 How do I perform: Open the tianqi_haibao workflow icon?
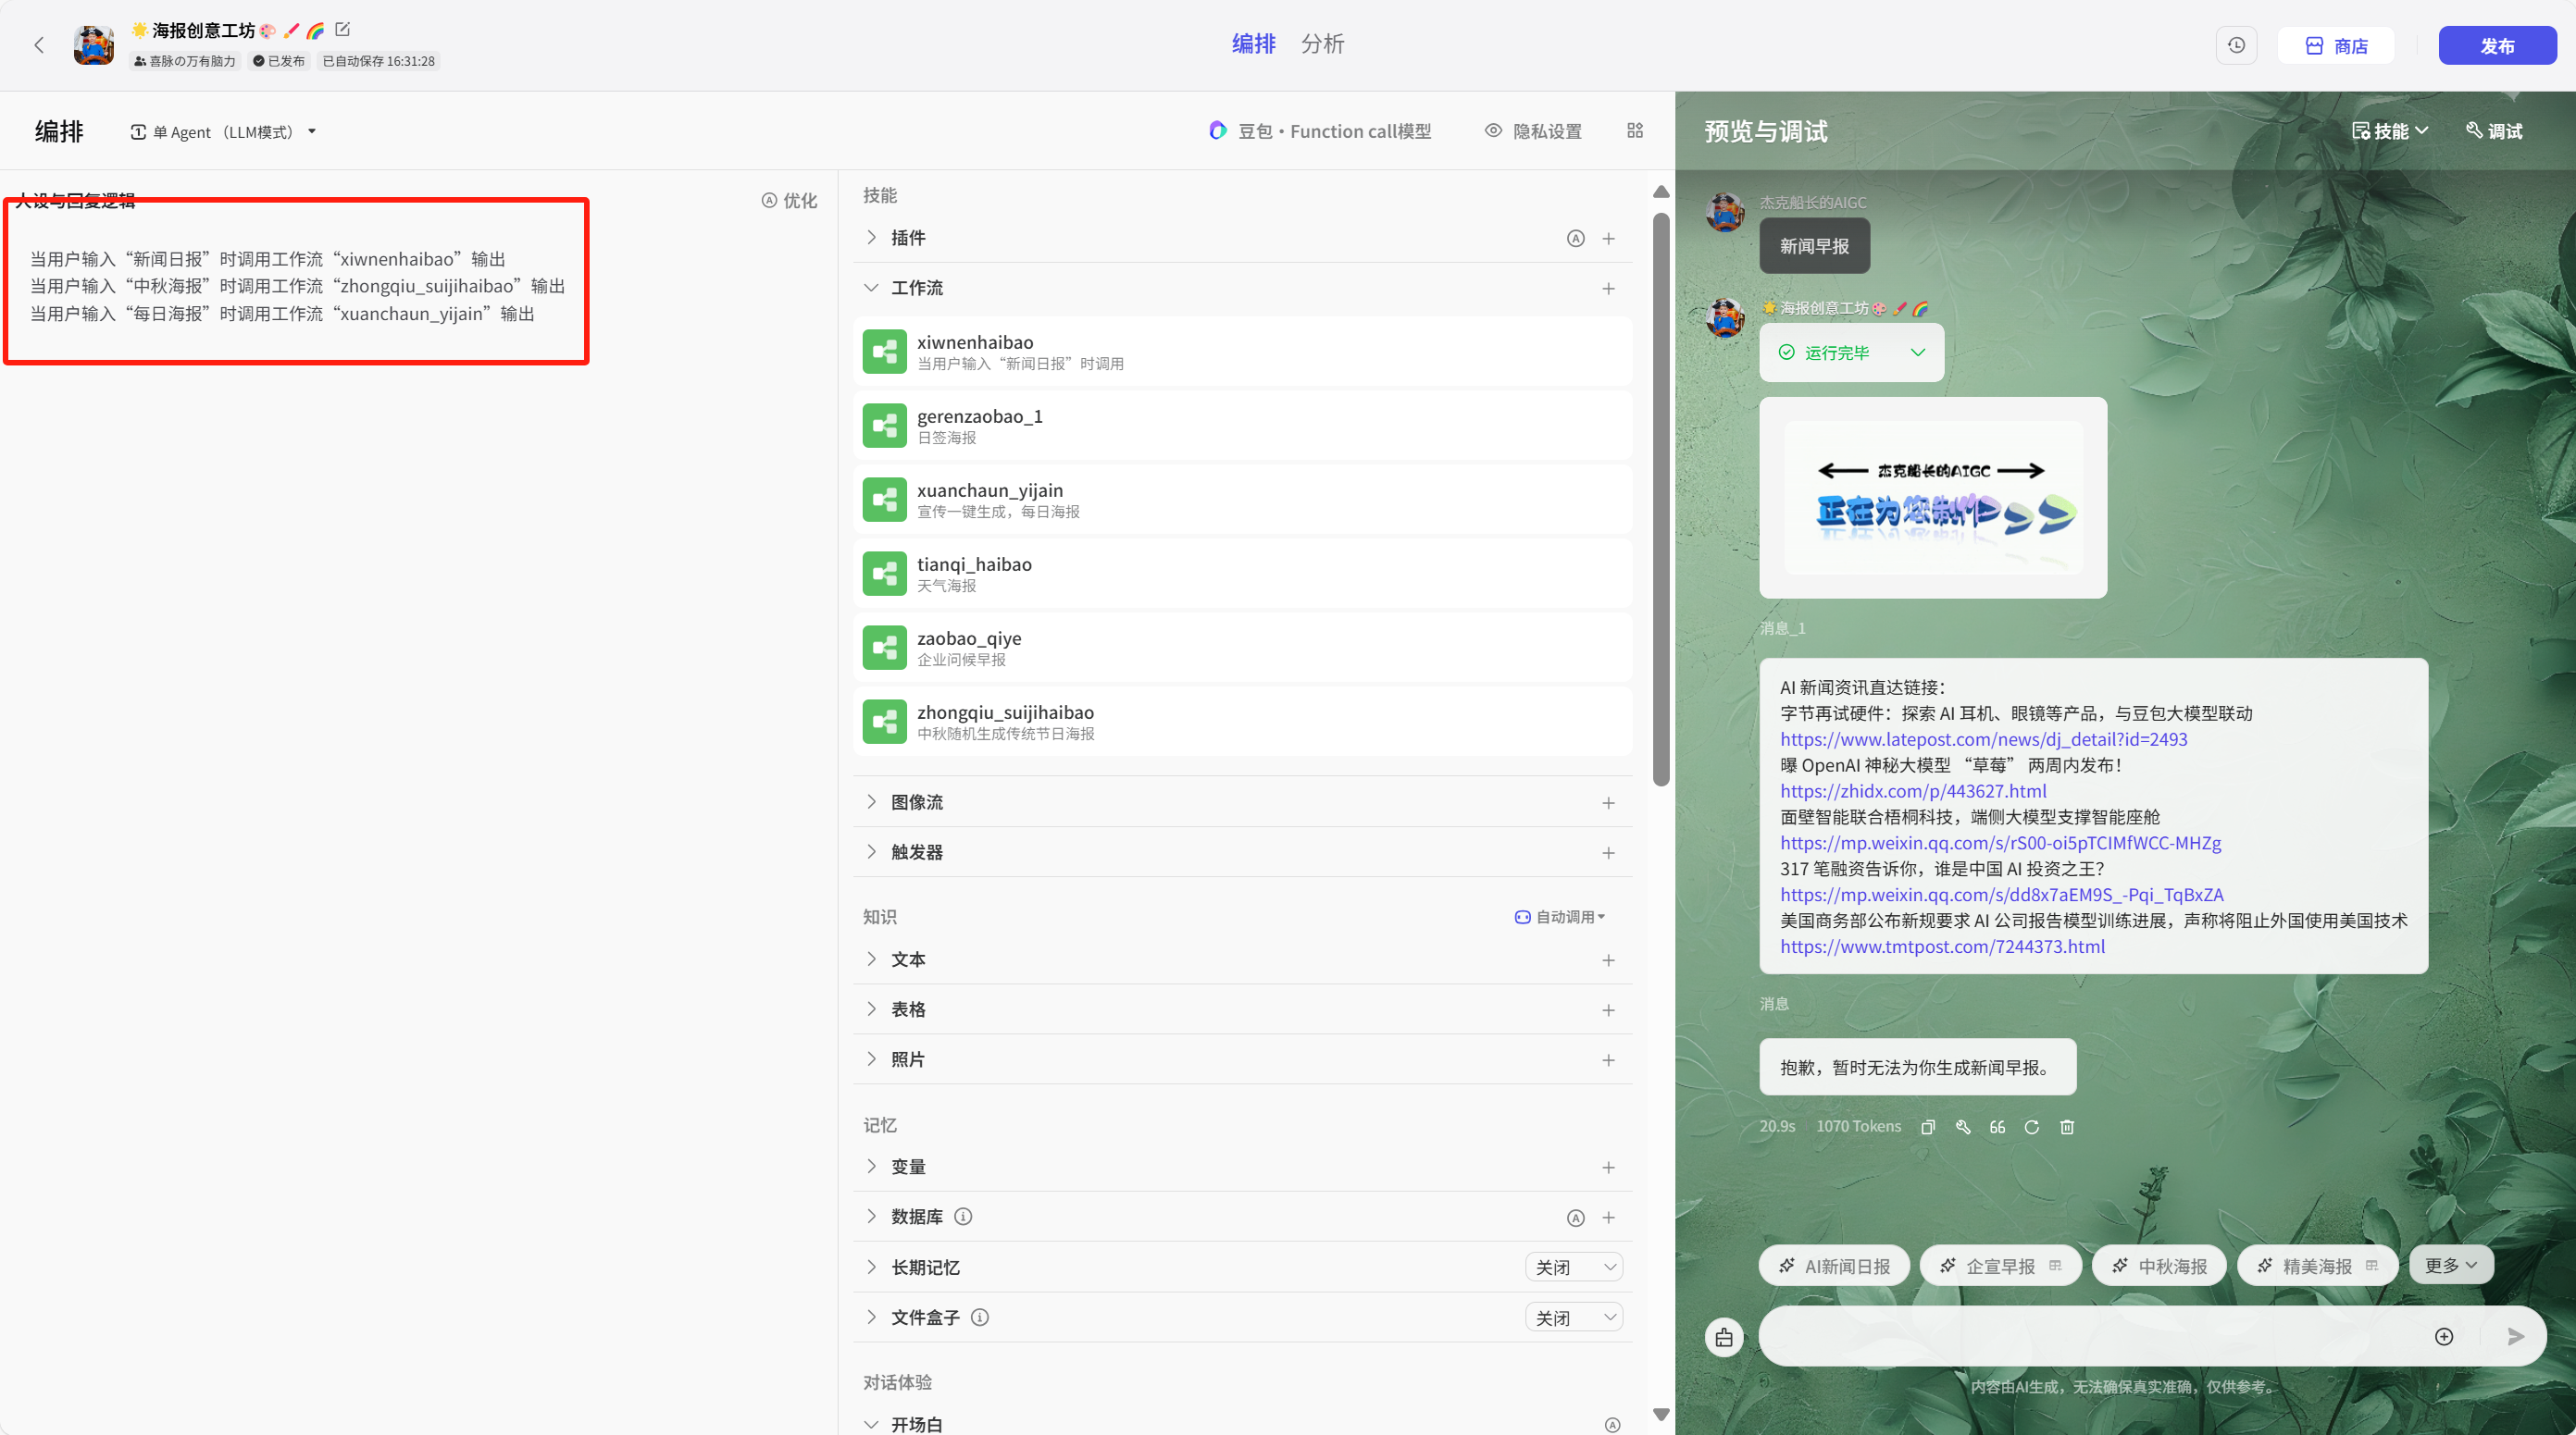tap(884, 574)
